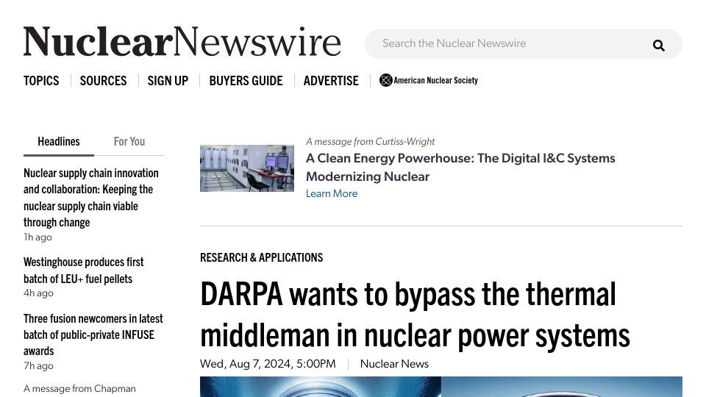Click the 'A message from Chapman' text
The height and width of the screenshot is (397, 706).
click(x=79, y=388)
